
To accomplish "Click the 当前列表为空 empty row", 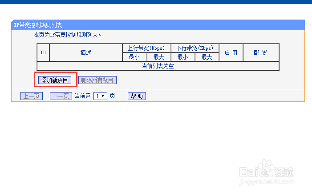I will tap(158, 66).
